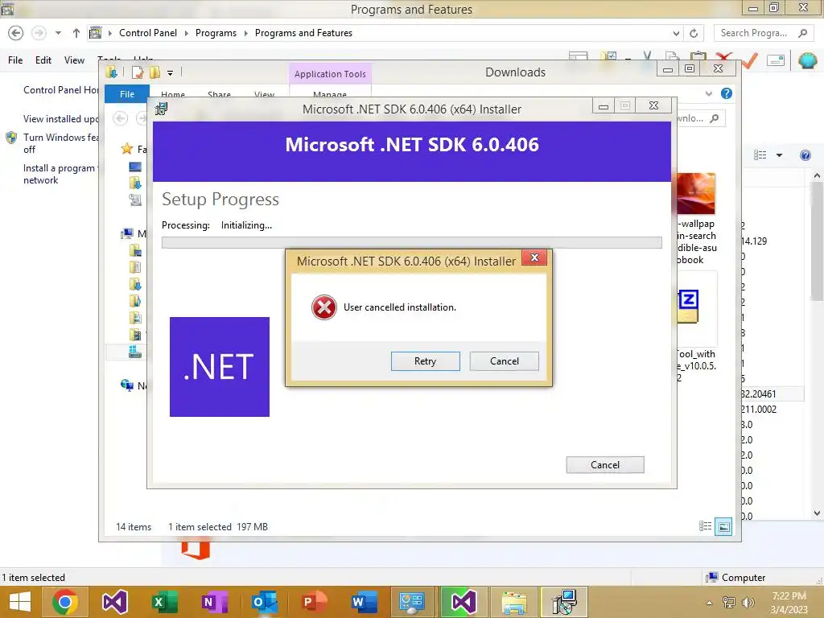Click the search magnifier in Downloads window

(x=715, y=118)
